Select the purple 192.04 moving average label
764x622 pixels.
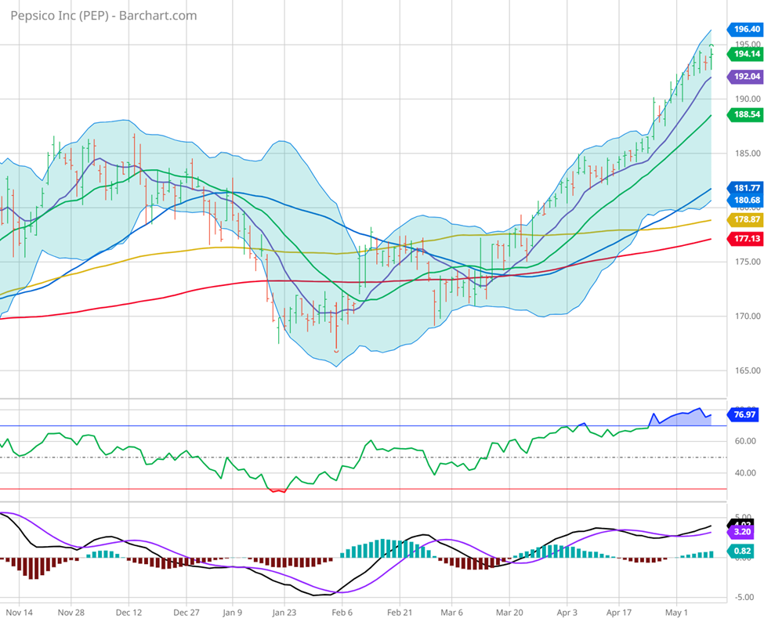(x=744, y=77)
